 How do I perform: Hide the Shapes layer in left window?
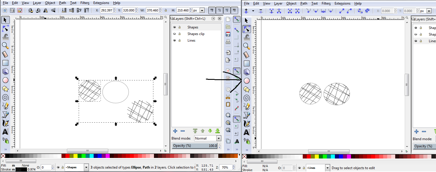tap(174, 27)
